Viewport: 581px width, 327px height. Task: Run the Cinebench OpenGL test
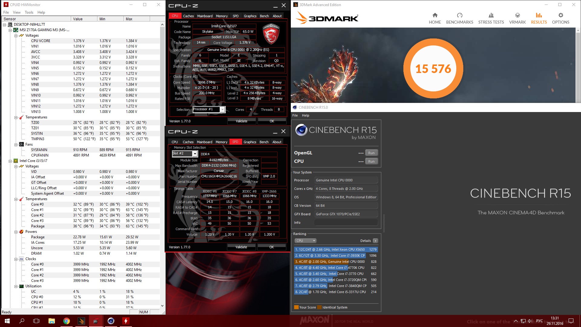[x=371, y=153]
